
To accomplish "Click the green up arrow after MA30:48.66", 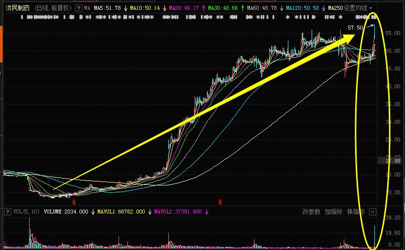I will (243, 8).
